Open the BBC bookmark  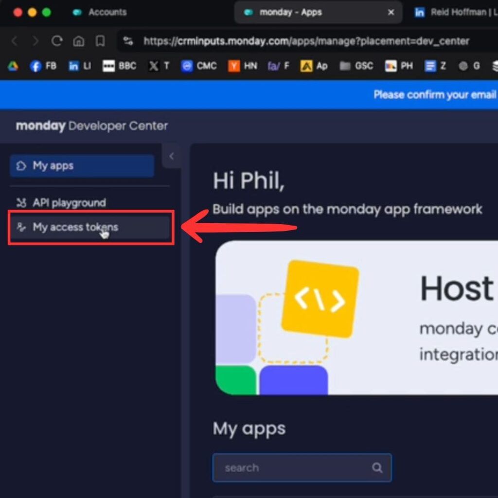pyautogui.click(x=120, y=66)
